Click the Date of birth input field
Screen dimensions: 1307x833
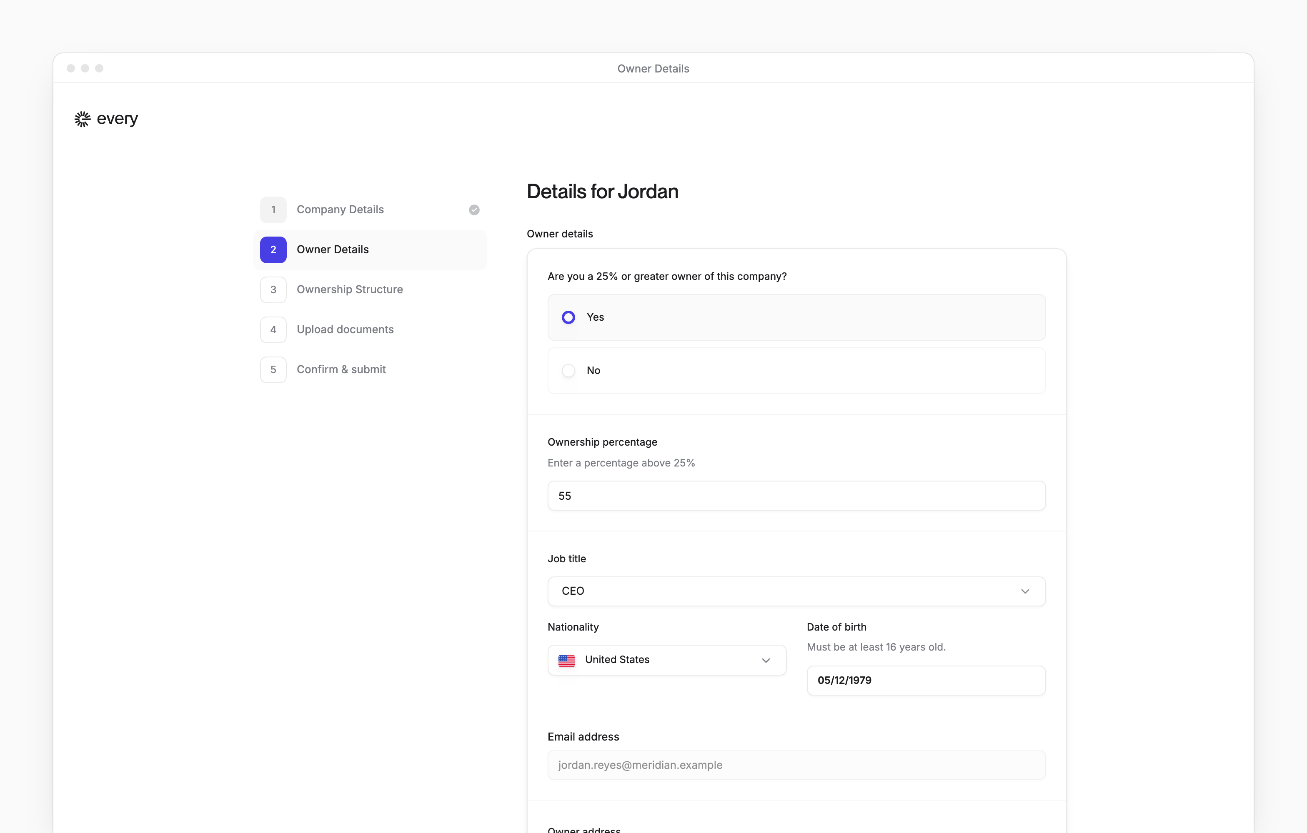[926, 680]
